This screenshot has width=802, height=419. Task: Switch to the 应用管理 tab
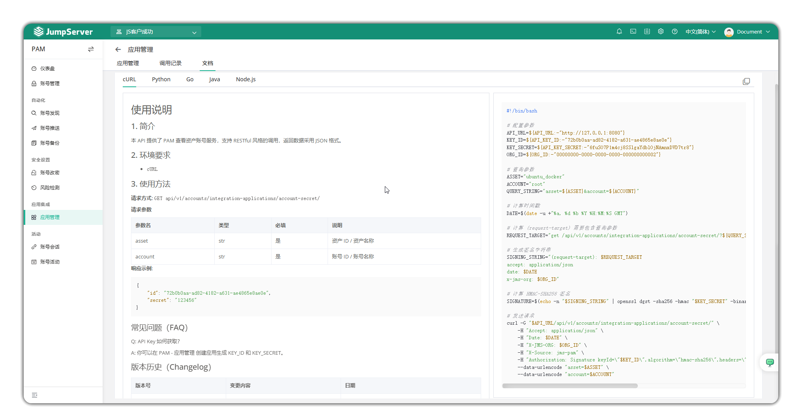(x=128, y=63)
